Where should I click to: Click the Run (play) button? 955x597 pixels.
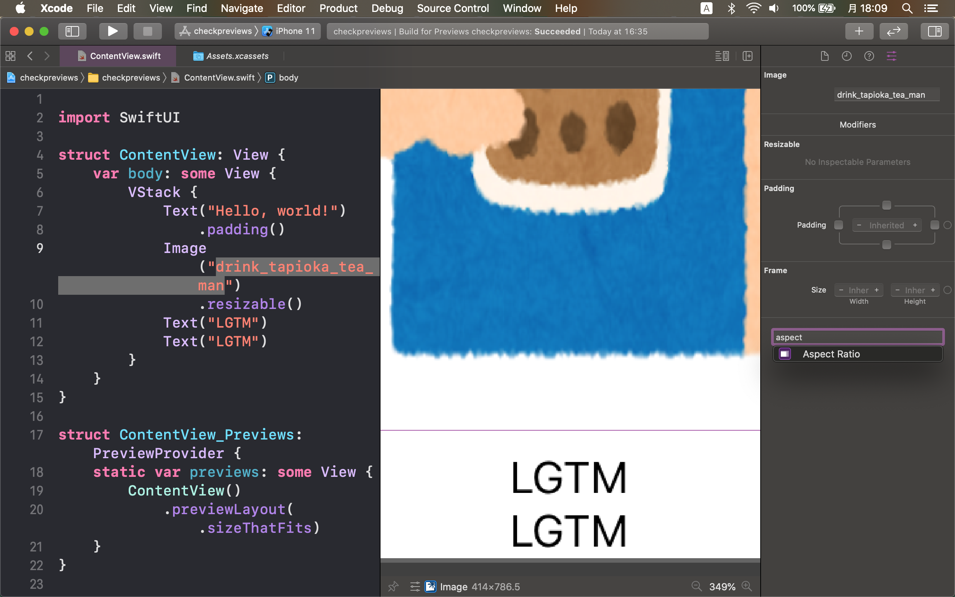click(x=112, y=31)
